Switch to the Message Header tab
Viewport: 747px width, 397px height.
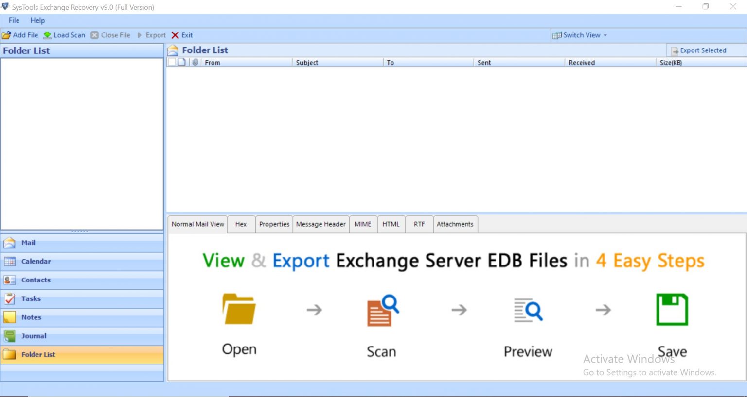click(x=320, y=224)
